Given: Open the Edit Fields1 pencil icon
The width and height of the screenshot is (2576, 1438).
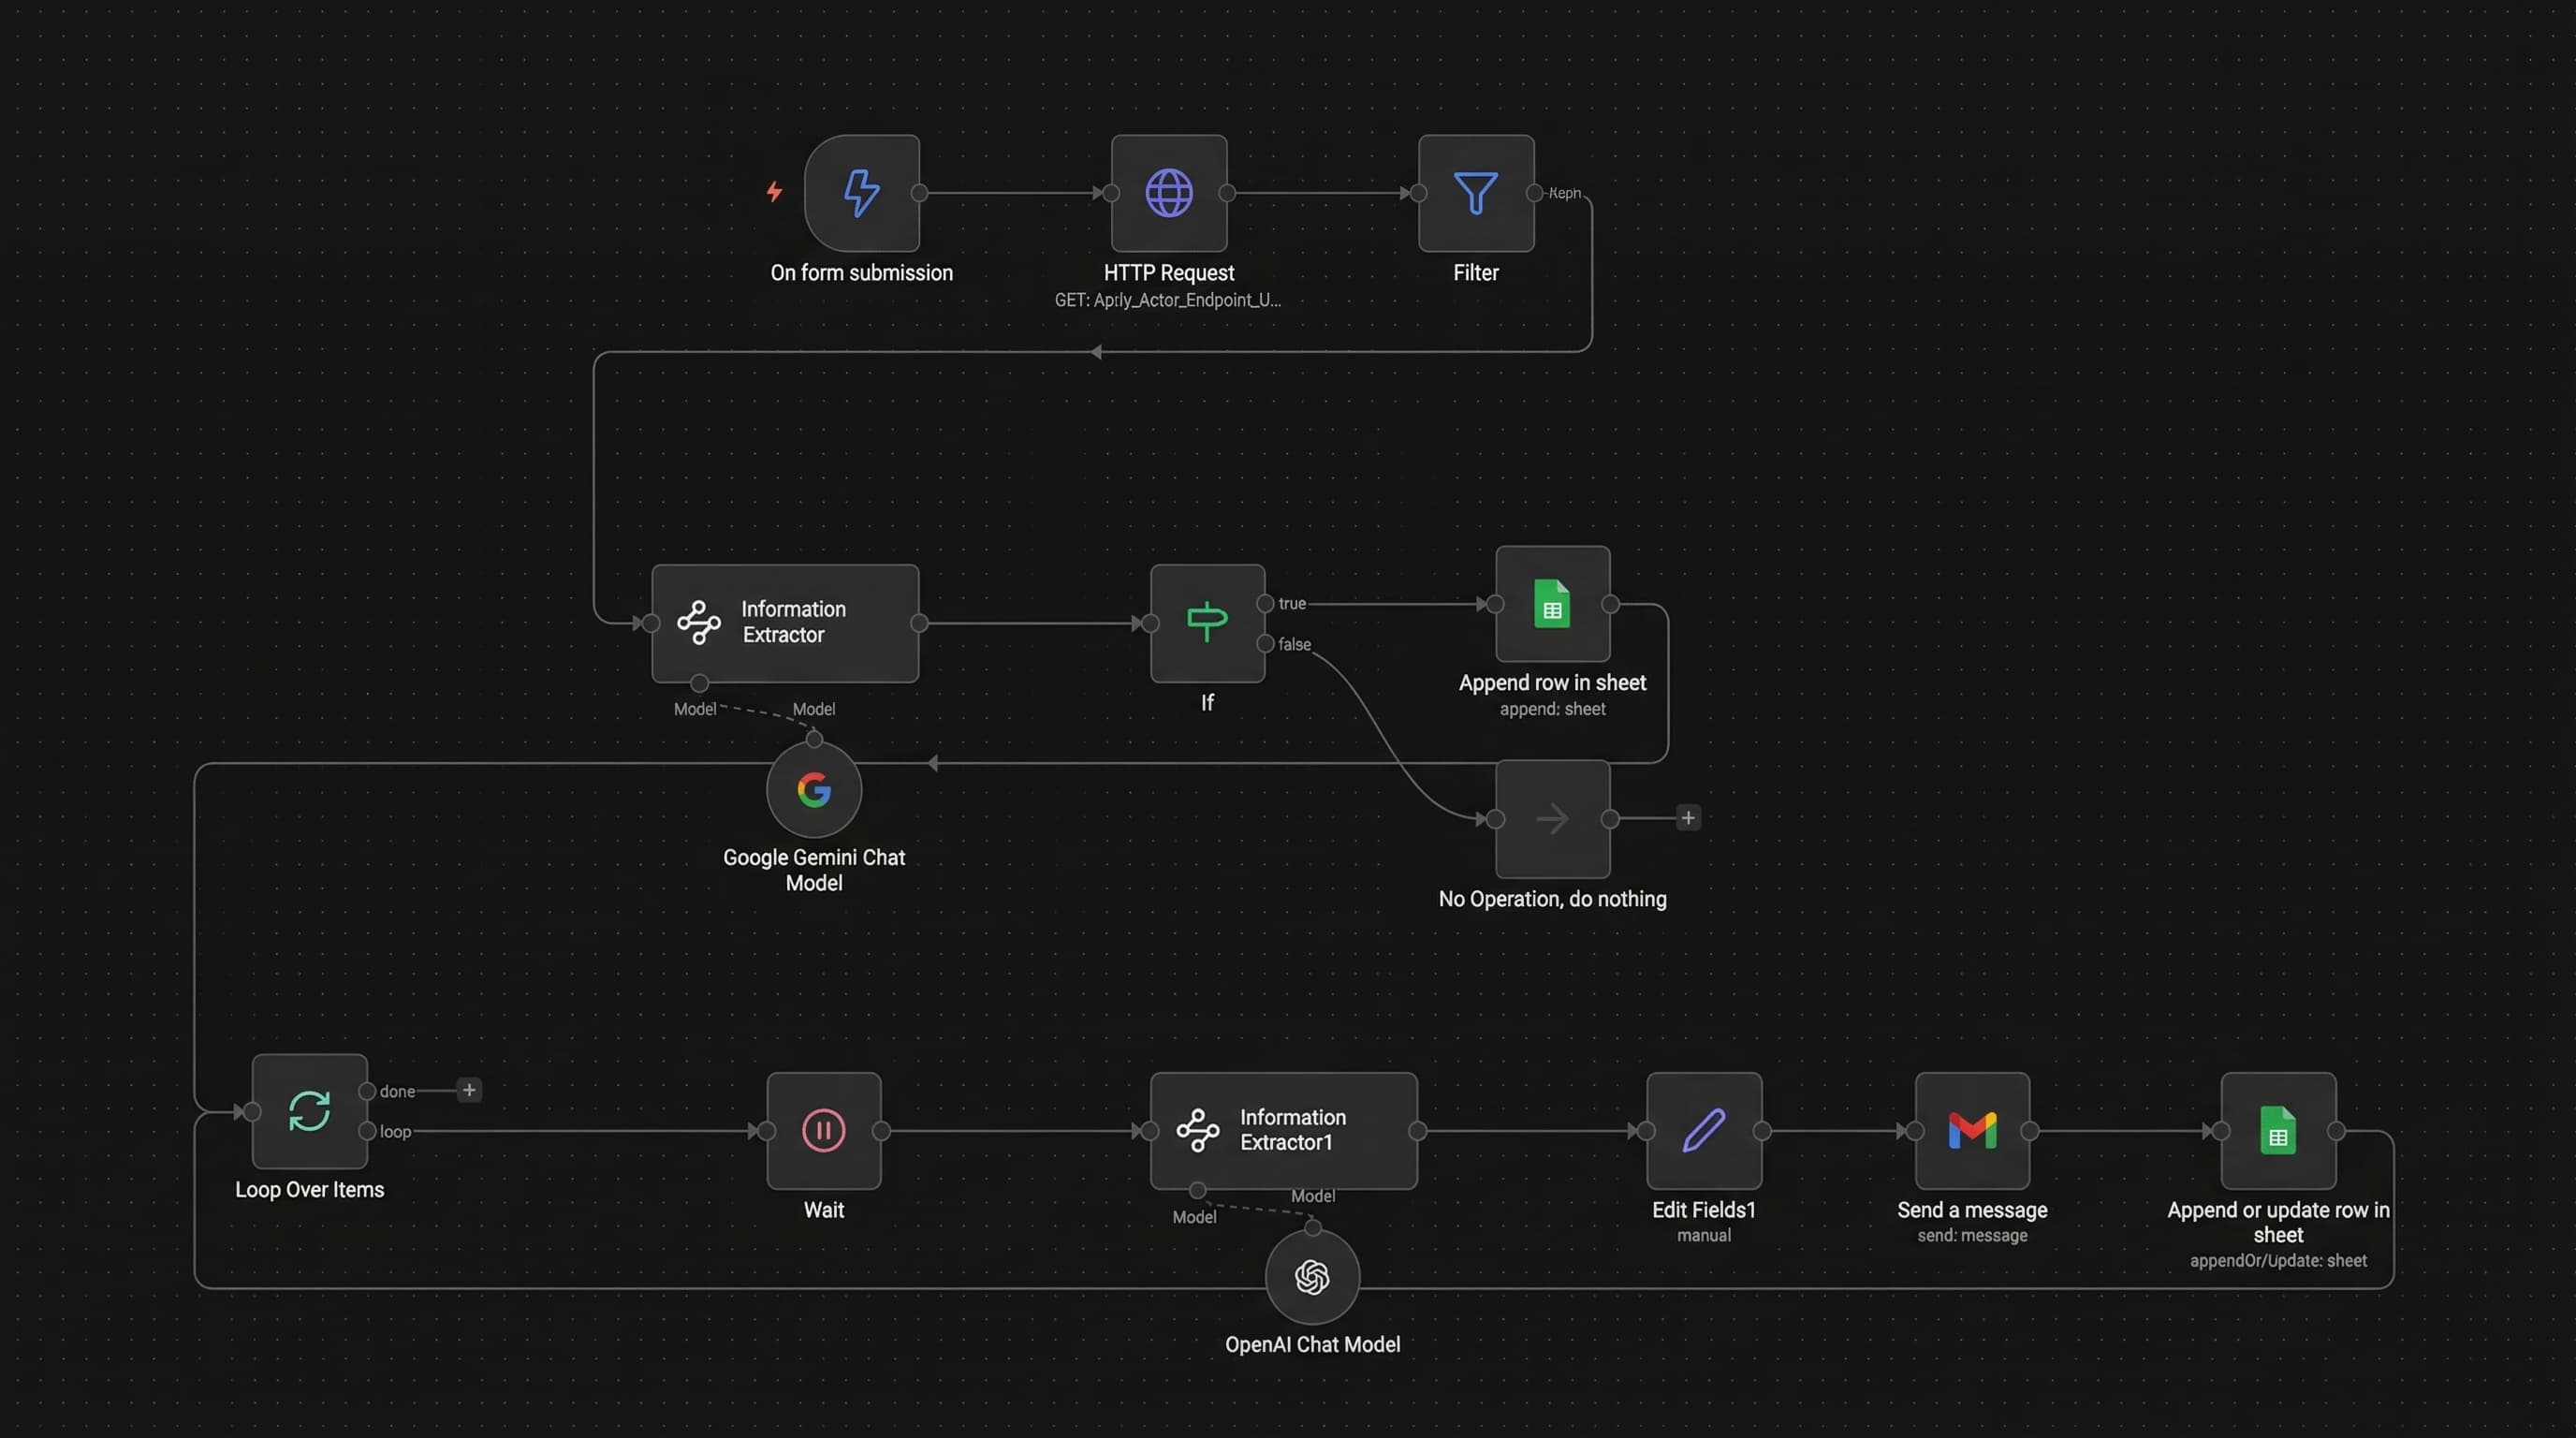Looking at the screenshot, I should click(1703, 1131).
